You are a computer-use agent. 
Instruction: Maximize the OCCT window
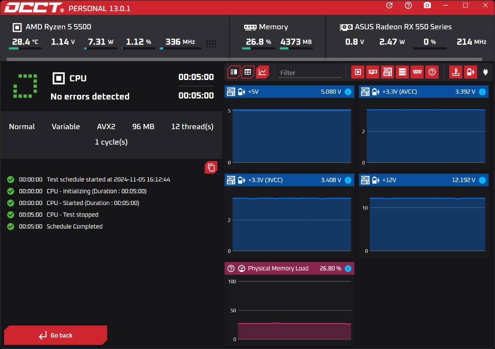[465, 5]
